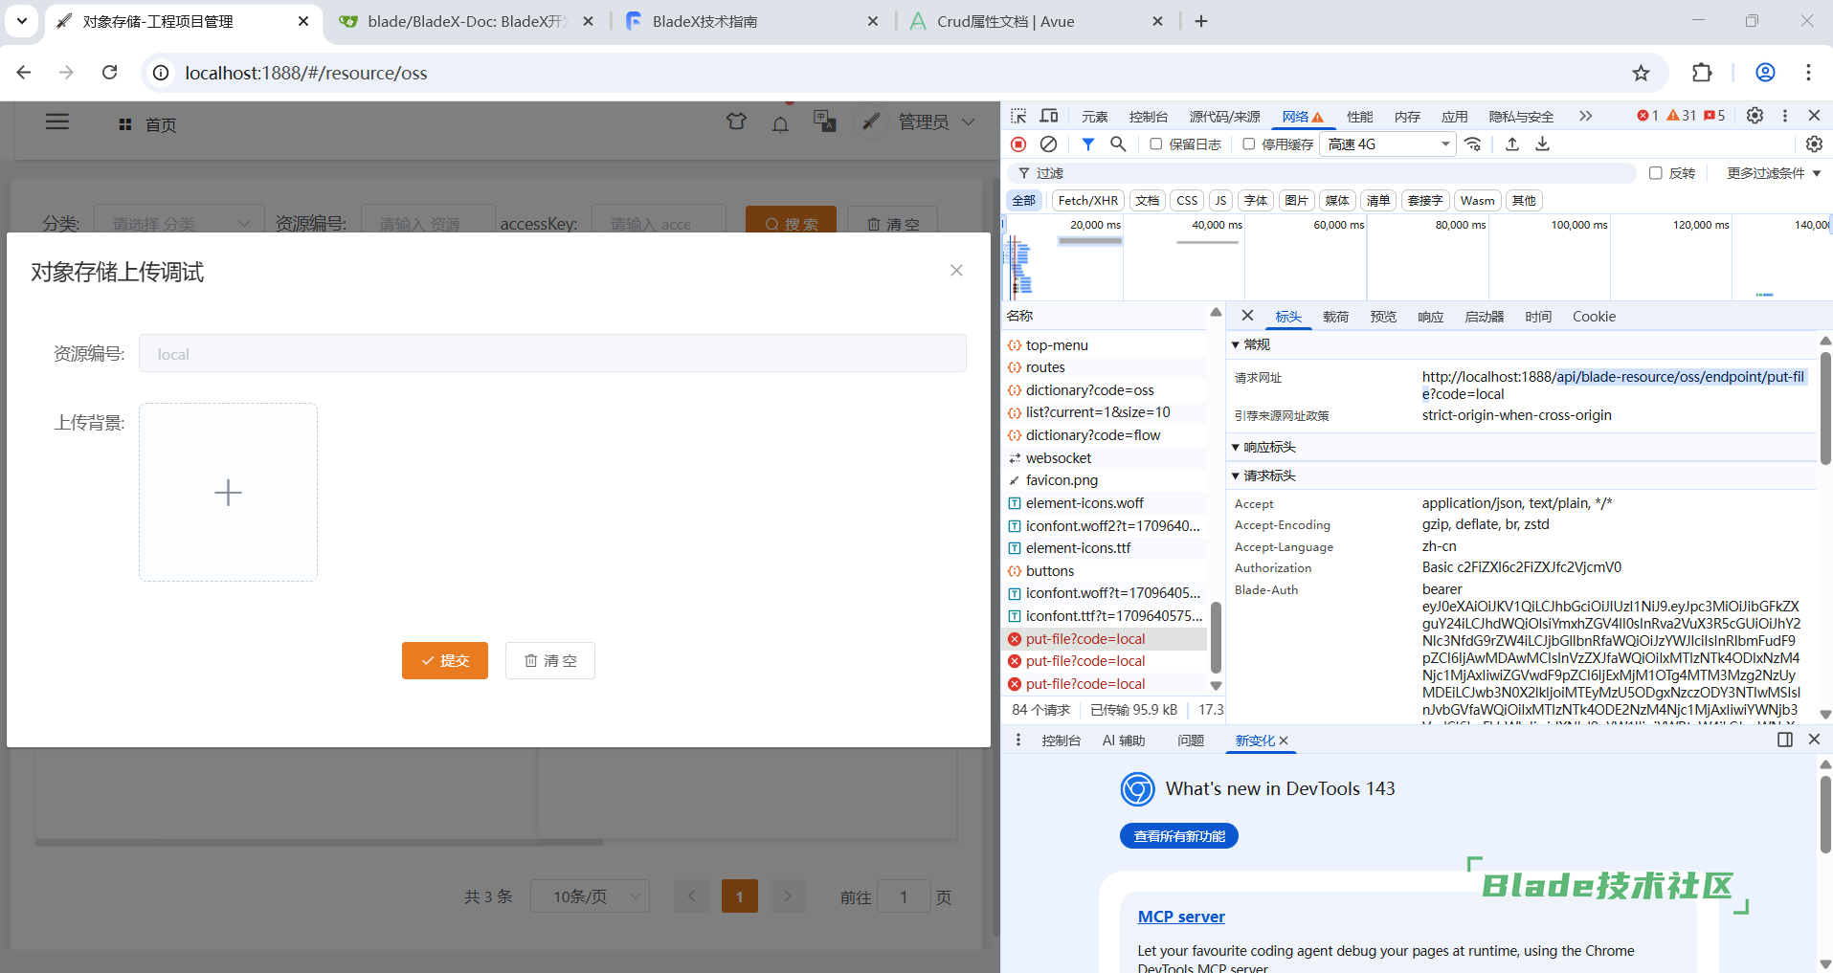Click the upload background plus box
1833x973 pixels.
pos(228,492)
